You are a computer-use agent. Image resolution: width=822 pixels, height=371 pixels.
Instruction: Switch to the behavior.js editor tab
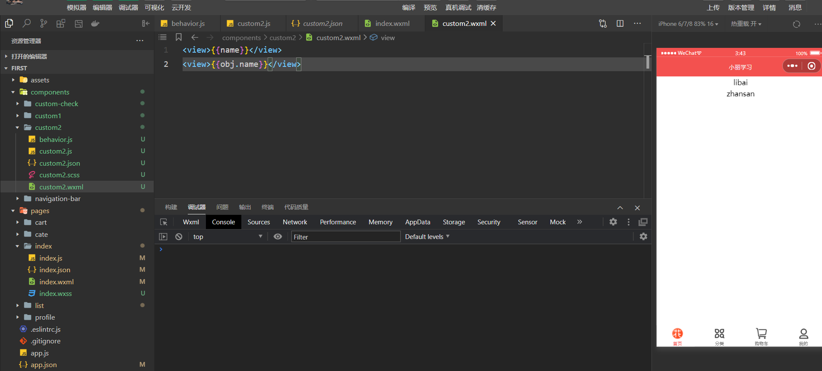pyautogui.click(x=187, y=23)
